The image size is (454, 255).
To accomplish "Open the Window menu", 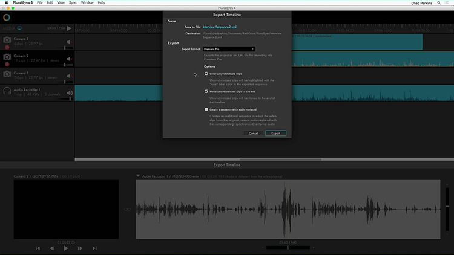I will (x=87, y=2).
